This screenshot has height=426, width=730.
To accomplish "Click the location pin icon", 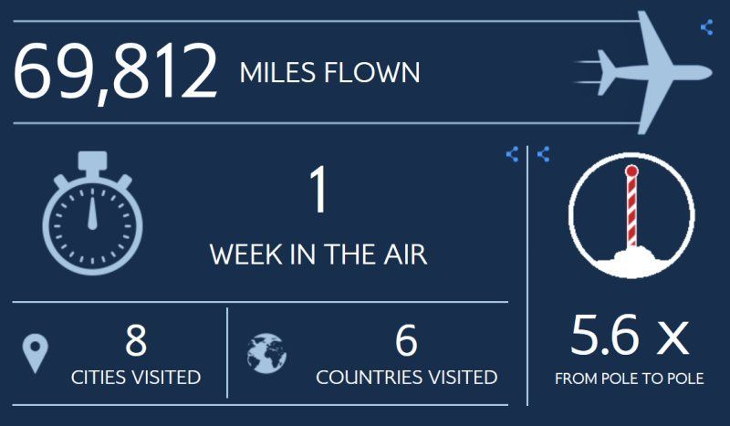I will point(35,354).
